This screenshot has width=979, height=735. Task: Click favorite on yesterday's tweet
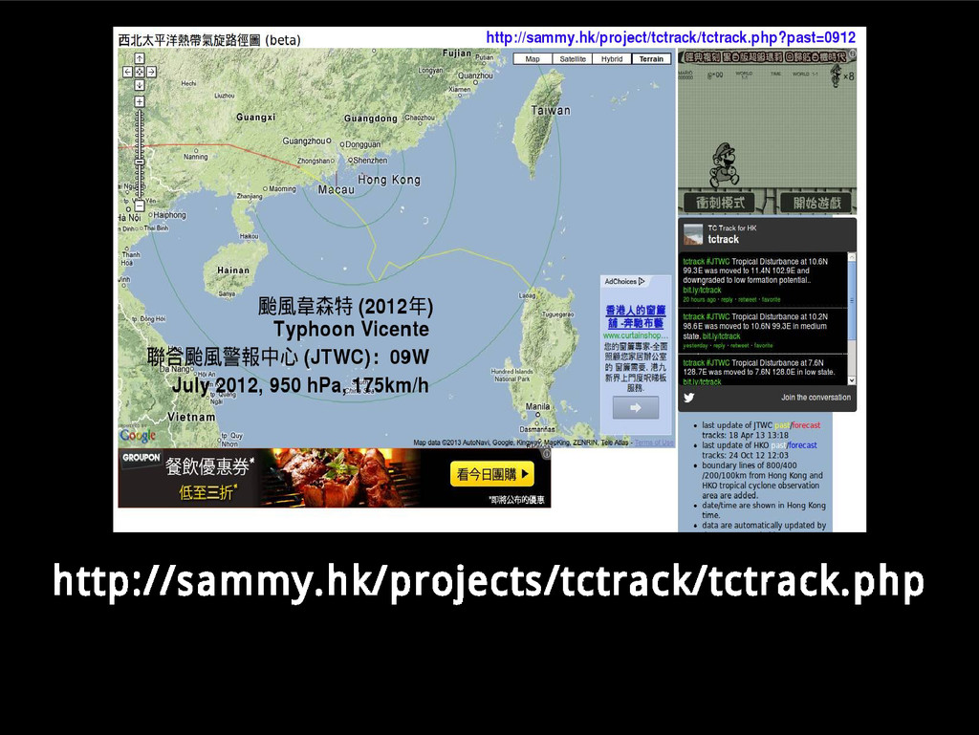coord(763,345)
